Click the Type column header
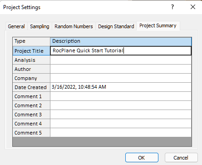 tap(31, 41)
